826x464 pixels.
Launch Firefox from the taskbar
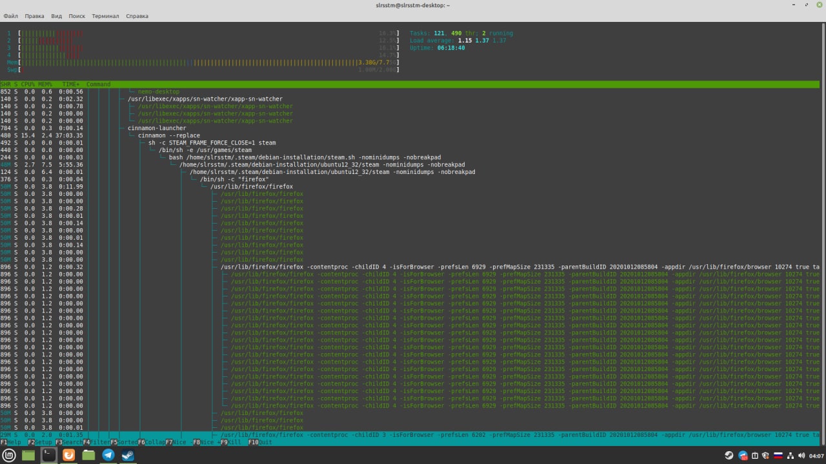(x=68, y=455)
